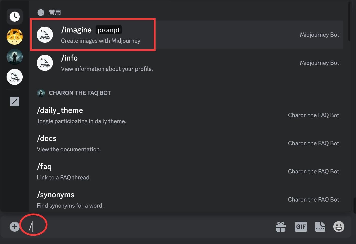
Task: Click the command list scrollbar
Action: tap(349, 21)
